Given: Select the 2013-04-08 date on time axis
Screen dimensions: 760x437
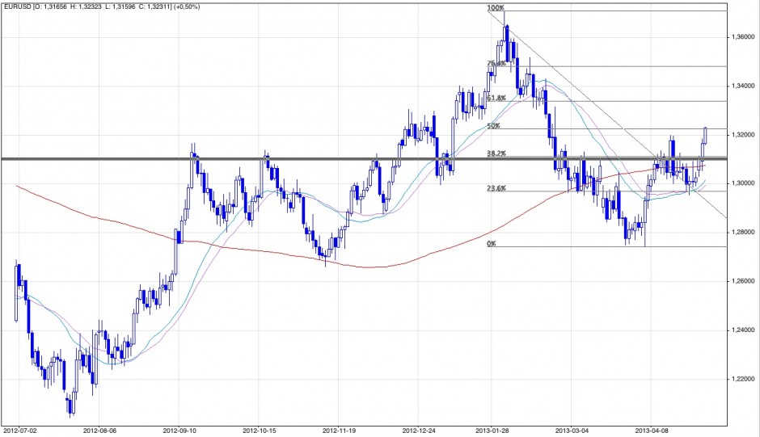Looking at the screenshot, I should pyautogui.click(x=651, y=431).
